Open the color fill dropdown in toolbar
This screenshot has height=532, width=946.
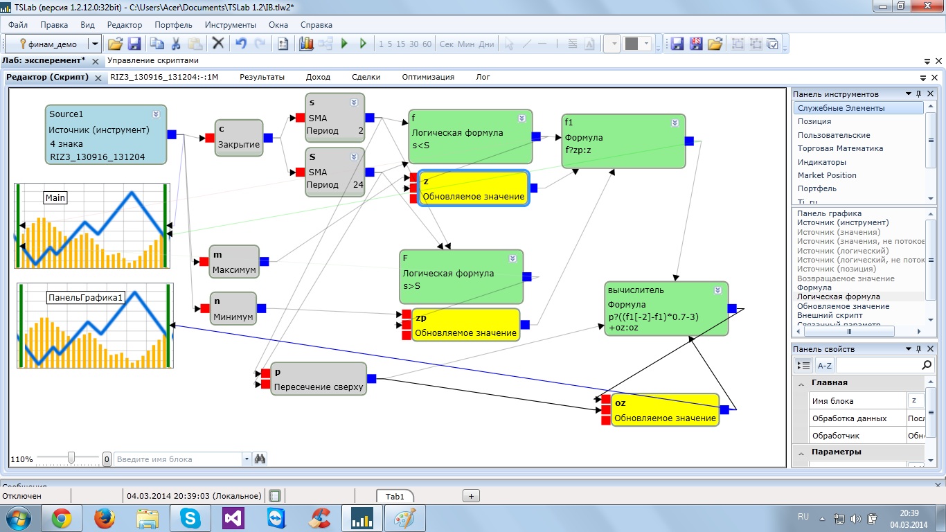point(648,44)
